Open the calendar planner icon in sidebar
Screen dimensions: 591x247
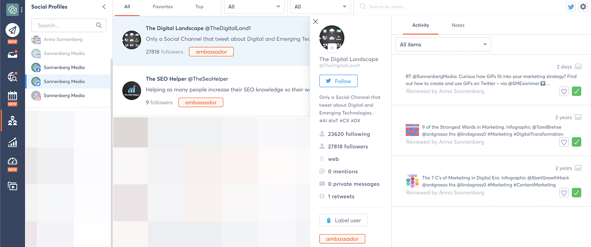pyautogui.click(x=13, y=96)
